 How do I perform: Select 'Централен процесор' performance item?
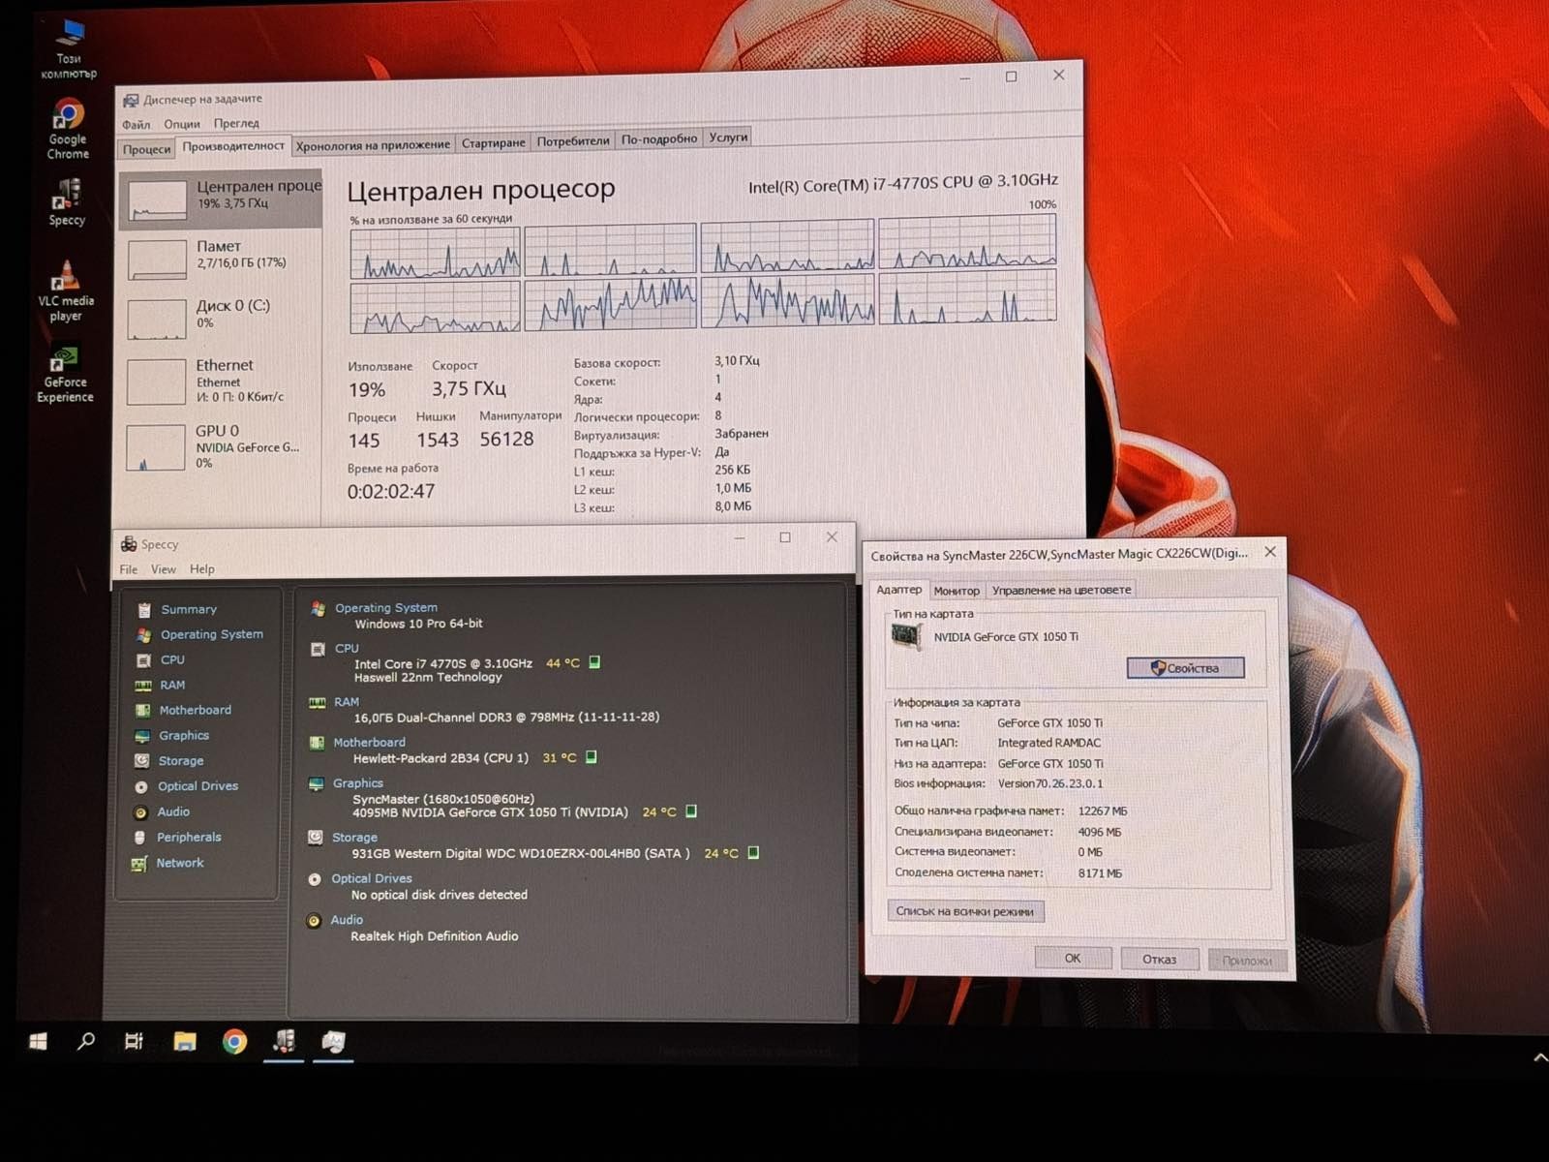click(x=221, y=198)
